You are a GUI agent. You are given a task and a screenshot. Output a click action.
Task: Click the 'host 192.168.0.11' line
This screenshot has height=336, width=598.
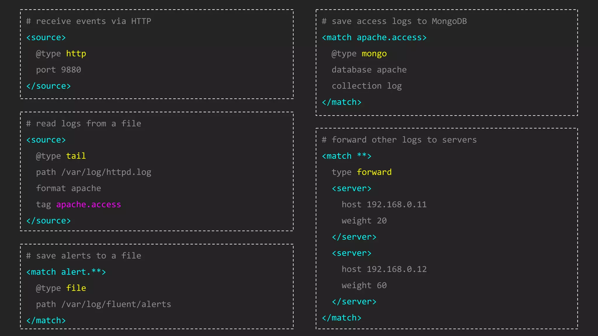[x=384, y=204]
